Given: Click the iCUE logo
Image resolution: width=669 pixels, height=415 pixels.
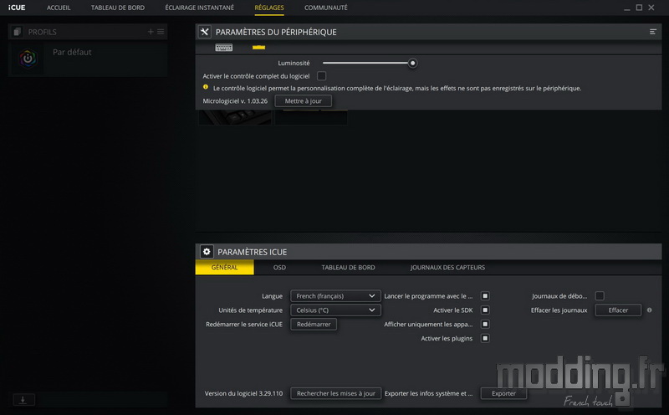Looking at the screenshot, I should pyautogui.click(x=17, y=8).
